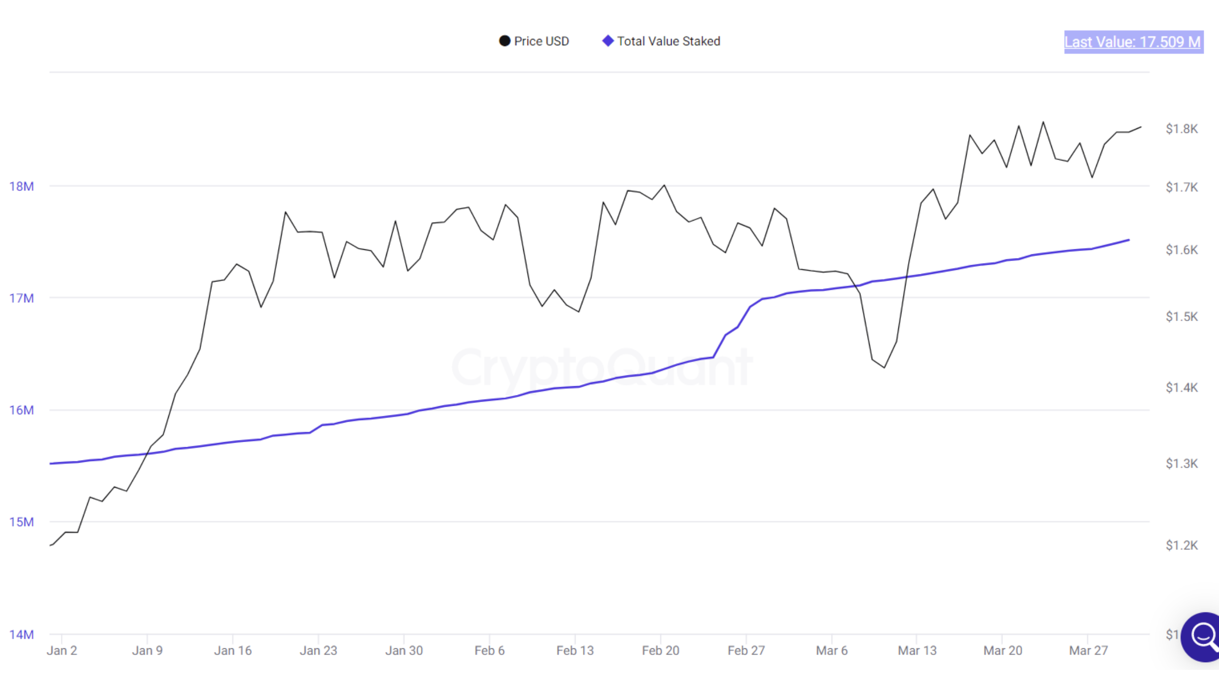Toggle the Total Value Staked legend series

[x=661, y=41]
